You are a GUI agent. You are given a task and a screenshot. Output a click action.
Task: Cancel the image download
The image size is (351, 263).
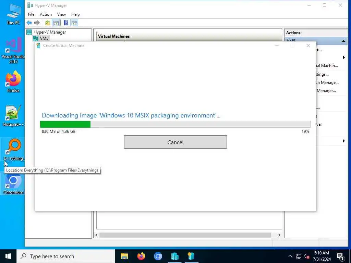click(x=175, y=142)
